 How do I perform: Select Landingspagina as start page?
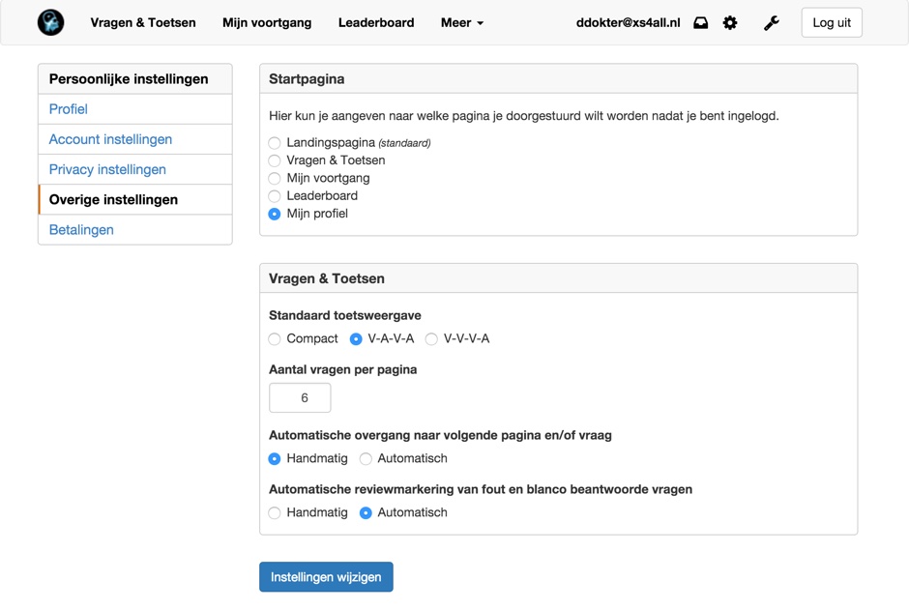[275, 143]
